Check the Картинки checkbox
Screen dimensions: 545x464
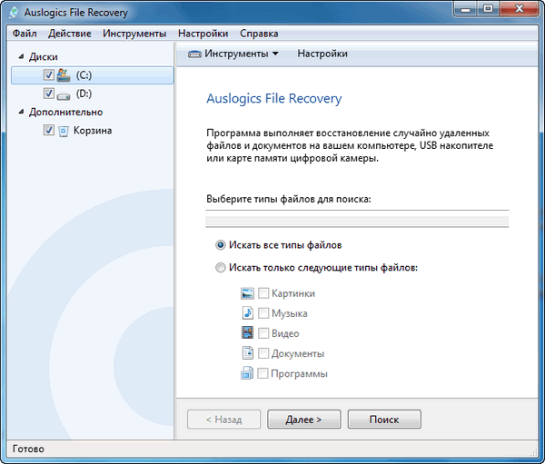pyautogui.click(x=263, y=293)
